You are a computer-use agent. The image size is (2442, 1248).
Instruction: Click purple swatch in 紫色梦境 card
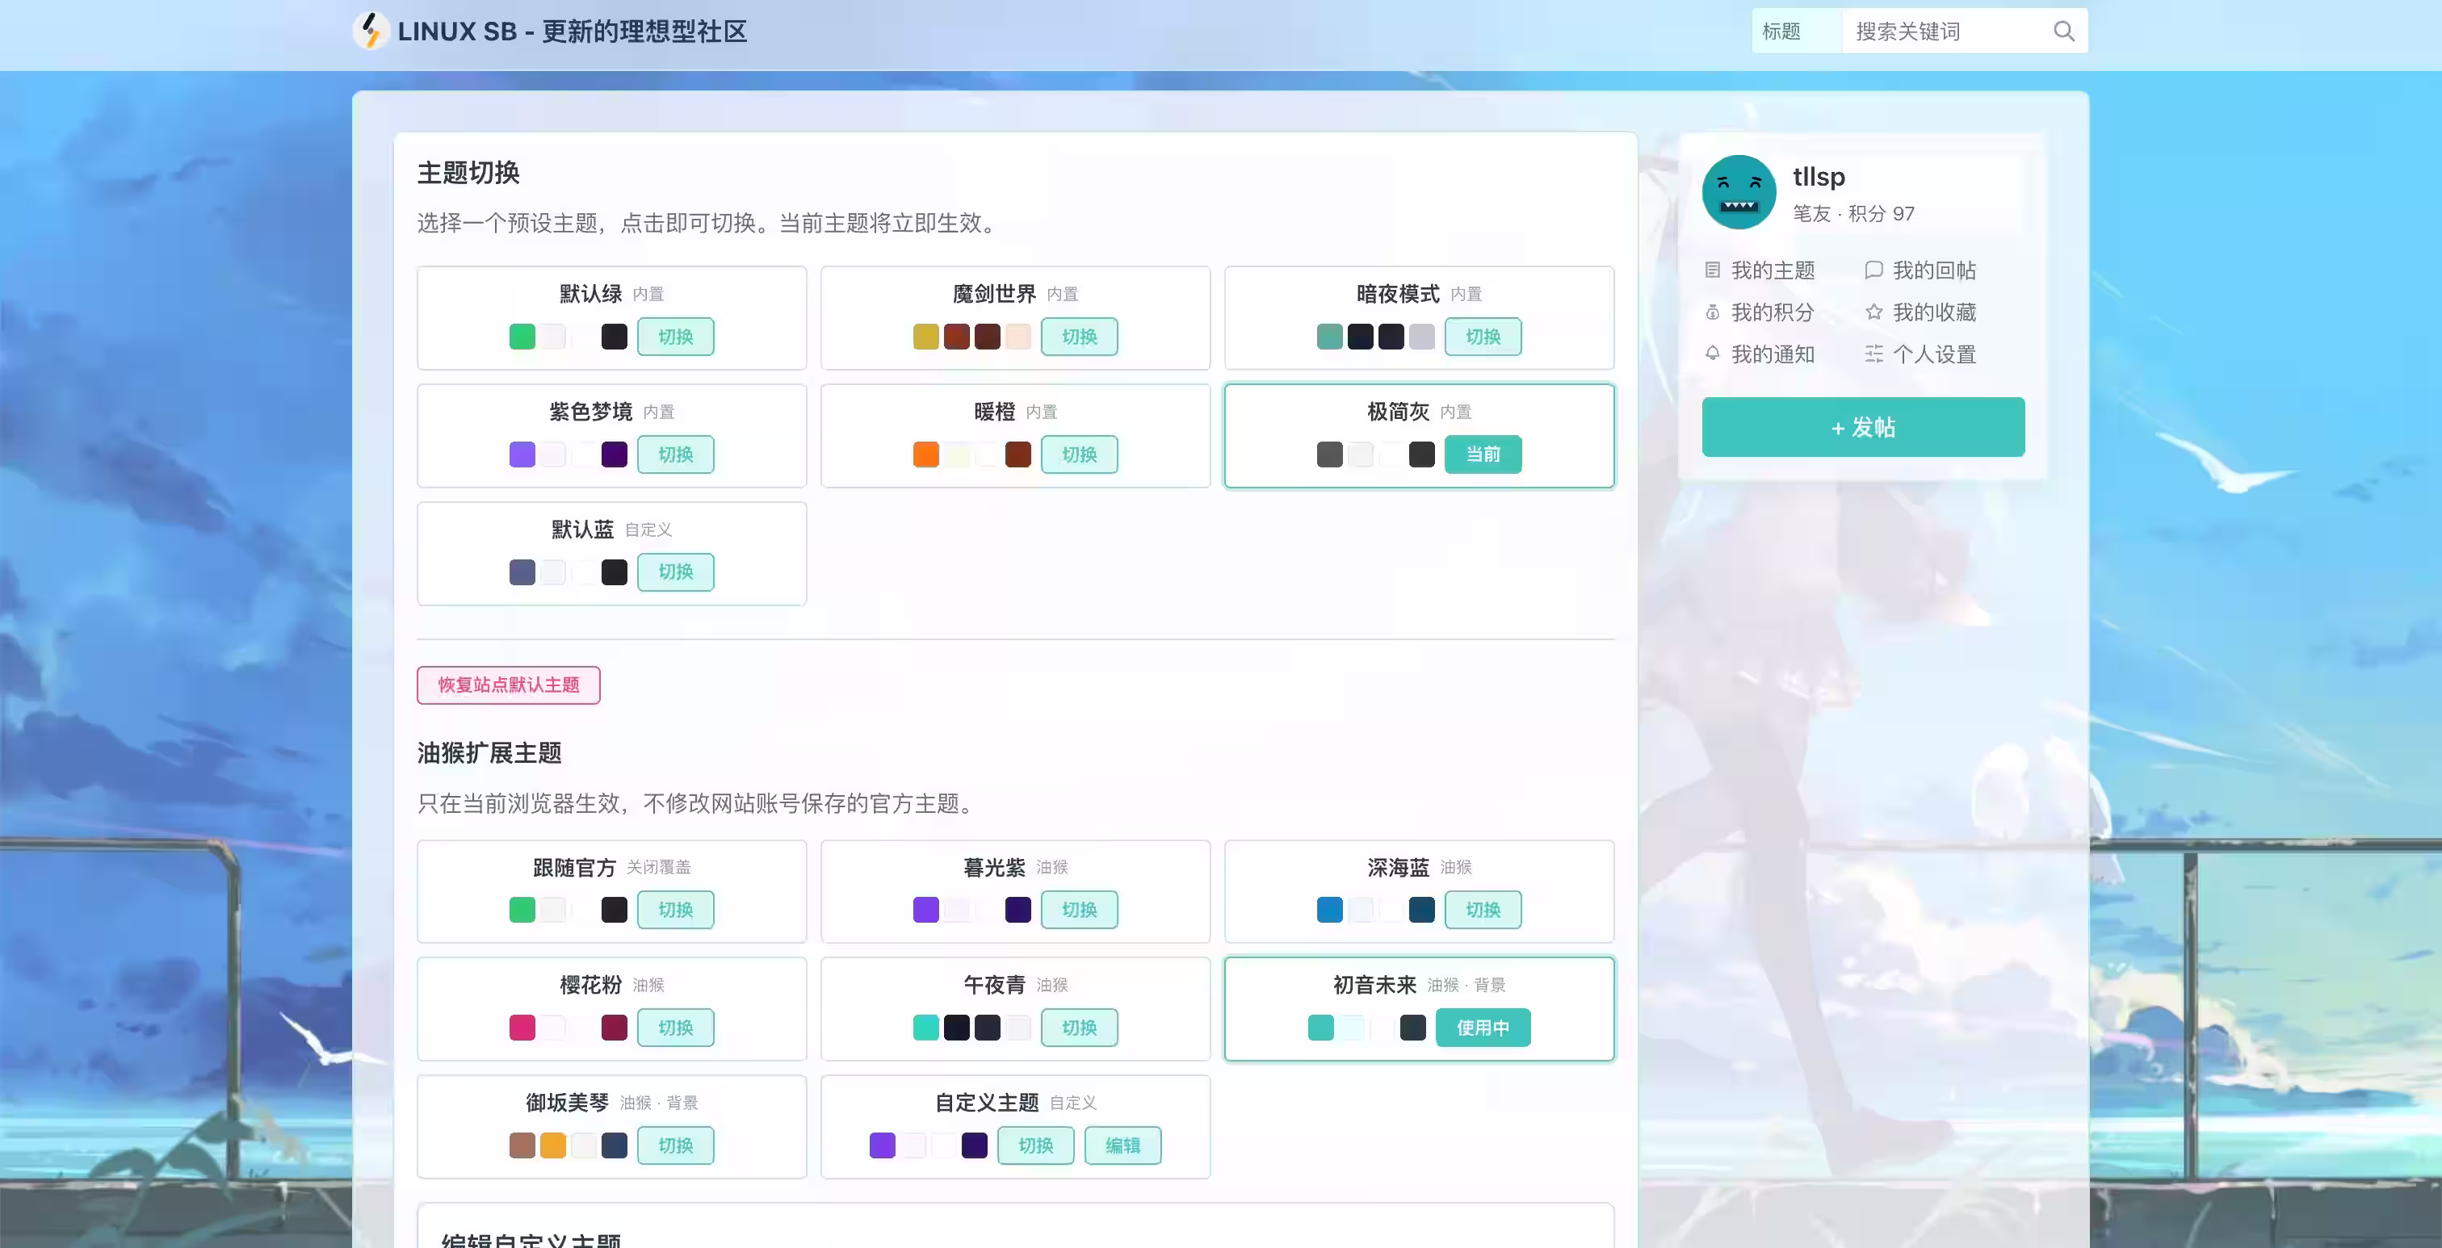point(522,454)
